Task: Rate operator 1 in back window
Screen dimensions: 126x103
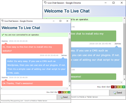Action: (113, 87)
